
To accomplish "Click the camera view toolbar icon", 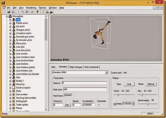I will point(47,12).
